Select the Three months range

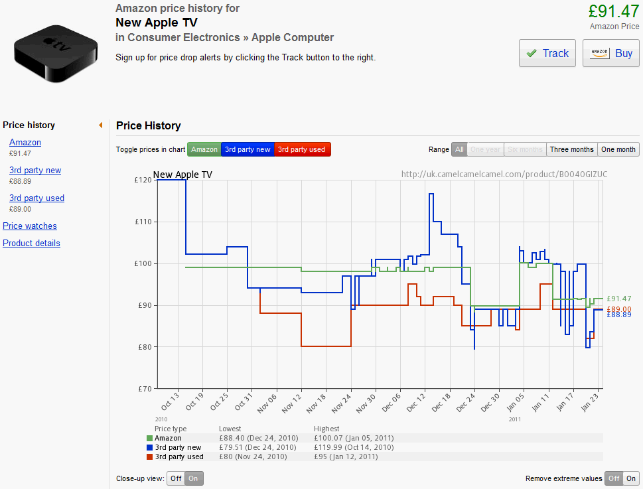click(x=571, y=149)
